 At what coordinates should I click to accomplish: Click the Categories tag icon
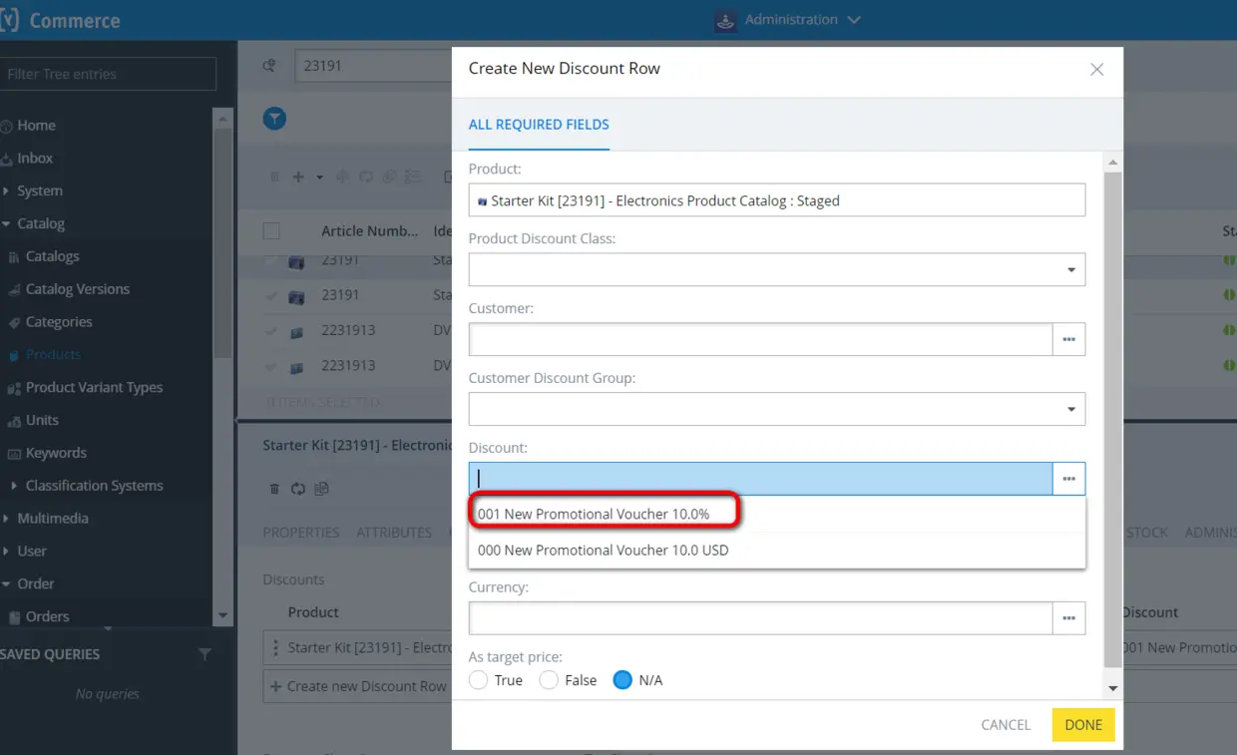tap(14, 322)
